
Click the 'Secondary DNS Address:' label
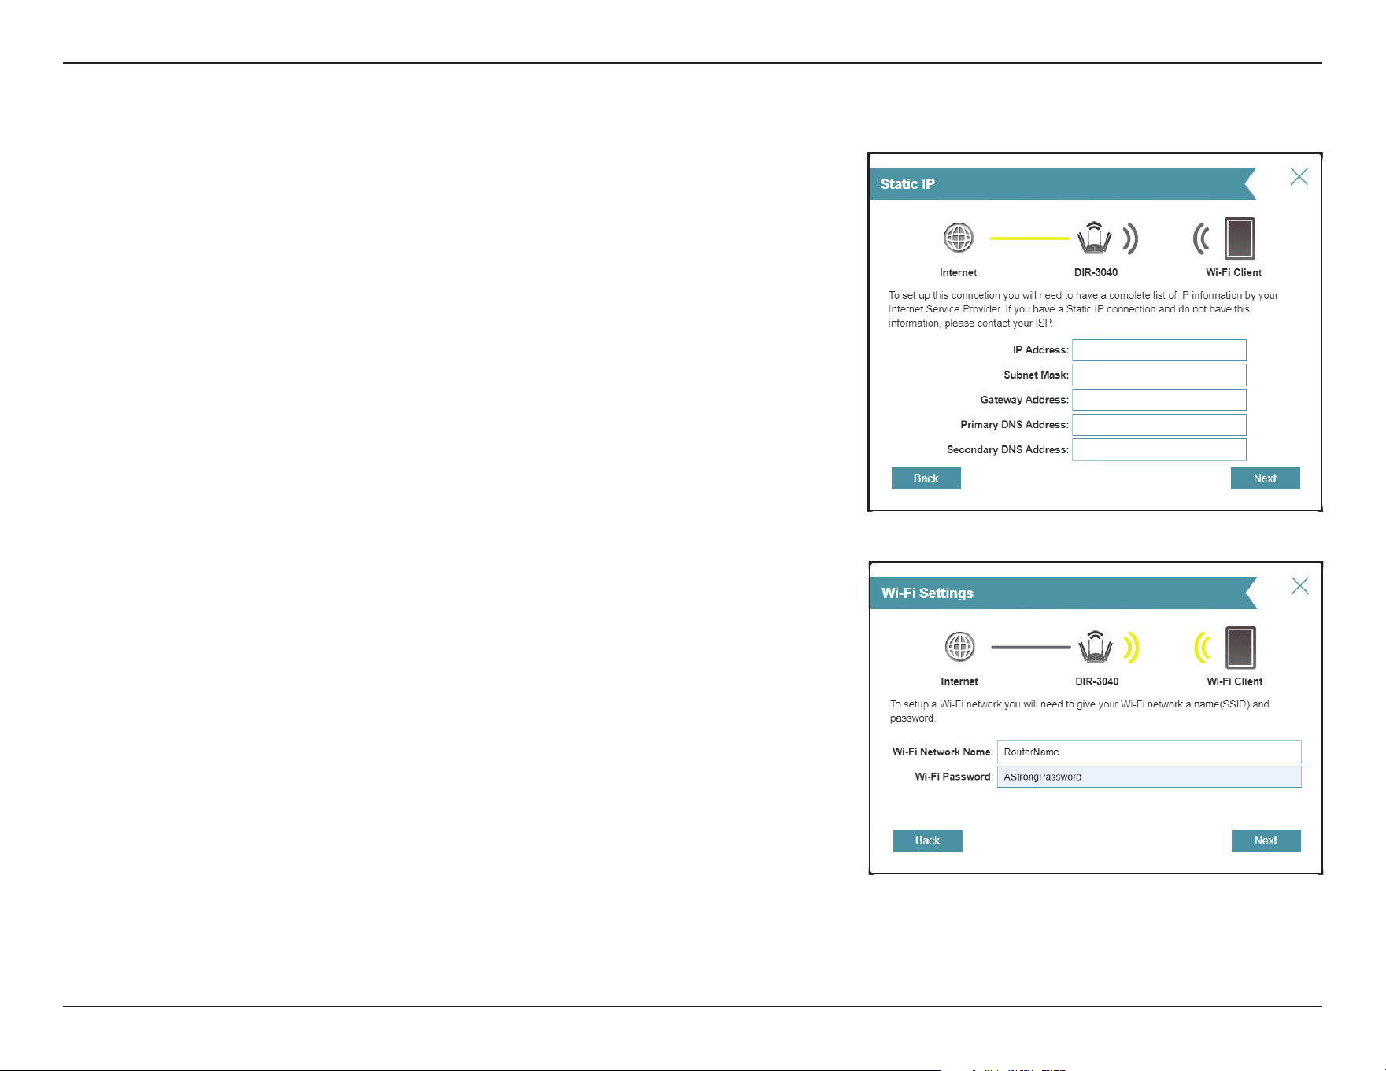[1007, 449]
